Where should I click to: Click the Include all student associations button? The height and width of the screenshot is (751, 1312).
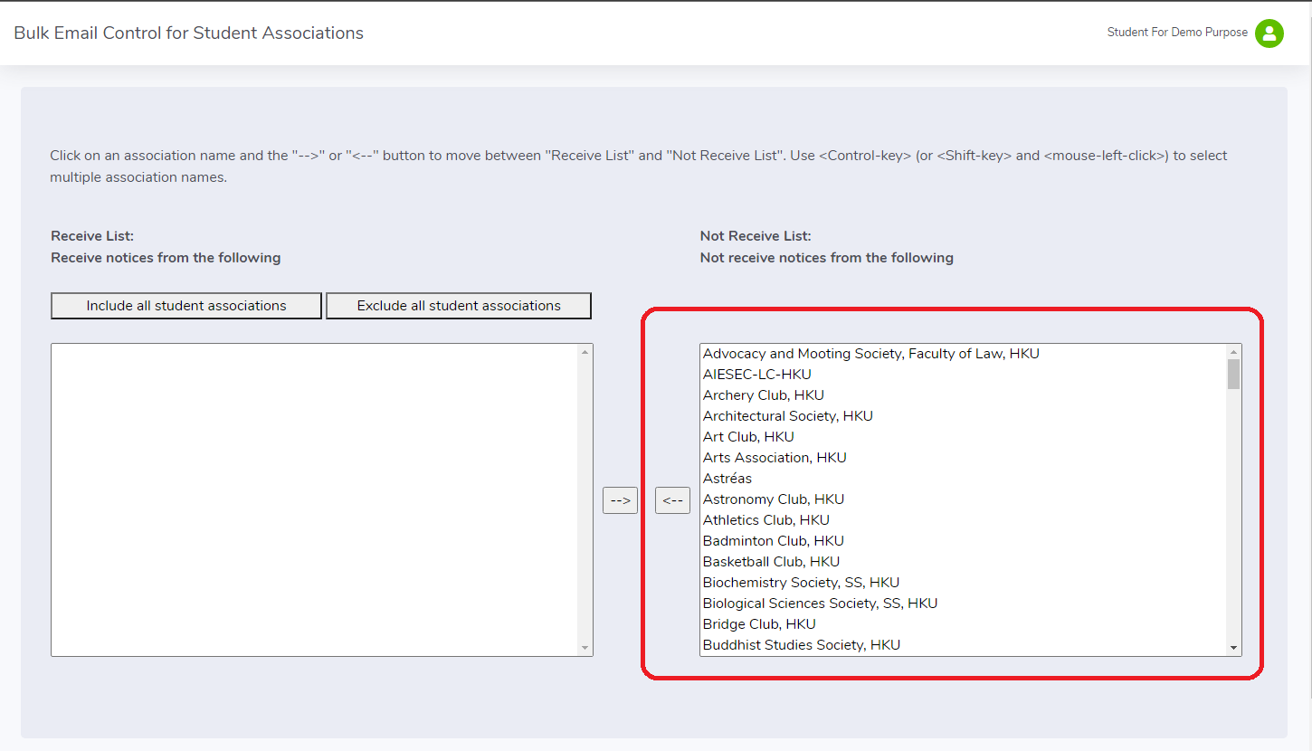[185, 305]
